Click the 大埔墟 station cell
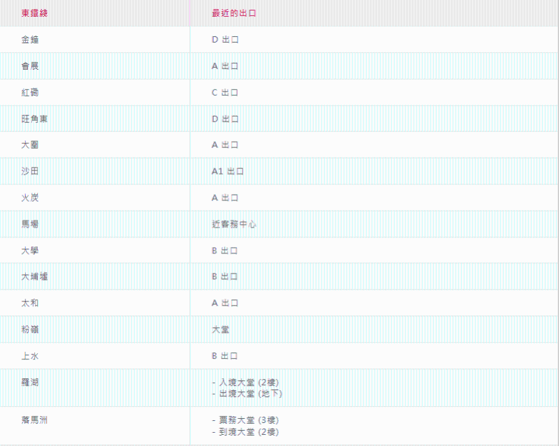Screen dimensions: 559x446 [x=34, y=277]
